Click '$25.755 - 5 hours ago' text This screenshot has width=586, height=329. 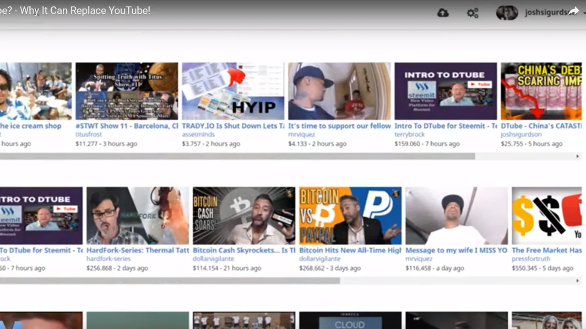(x=532, y=143)
